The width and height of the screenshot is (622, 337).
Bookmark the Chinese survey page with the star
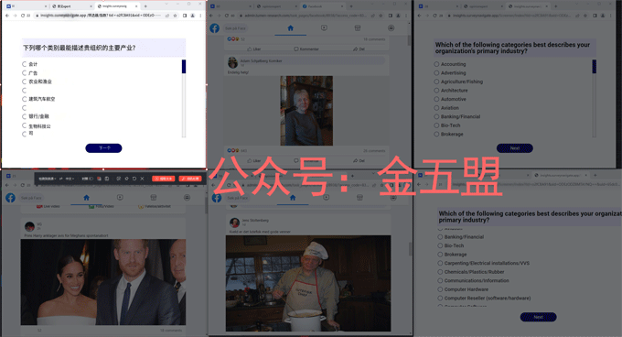[x=175, y=16]
